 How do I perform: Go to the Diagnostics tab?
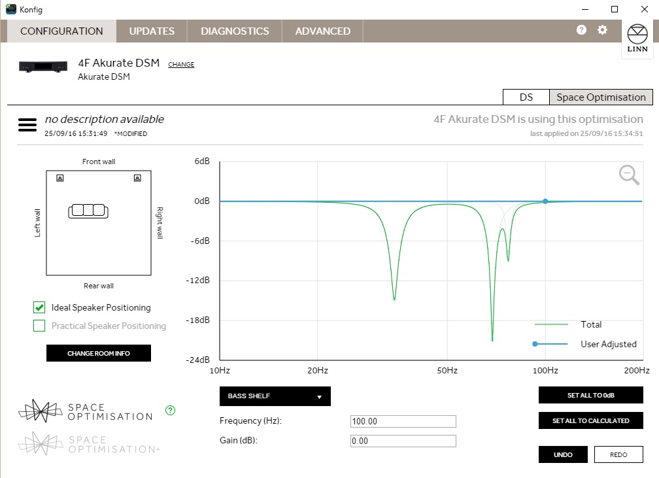(x=235, y=31)
